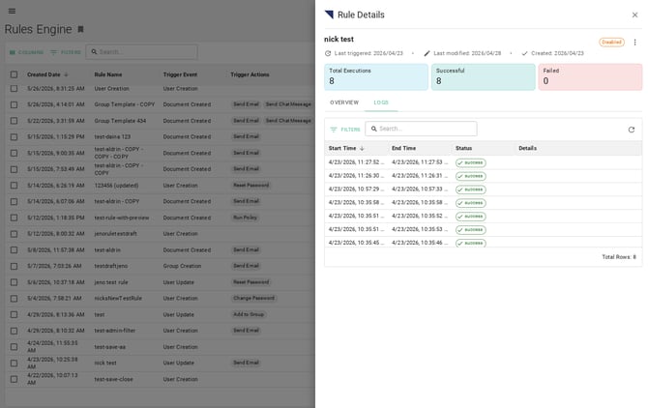Open Filters in Rules Engine toolbar

click(66, 52)
